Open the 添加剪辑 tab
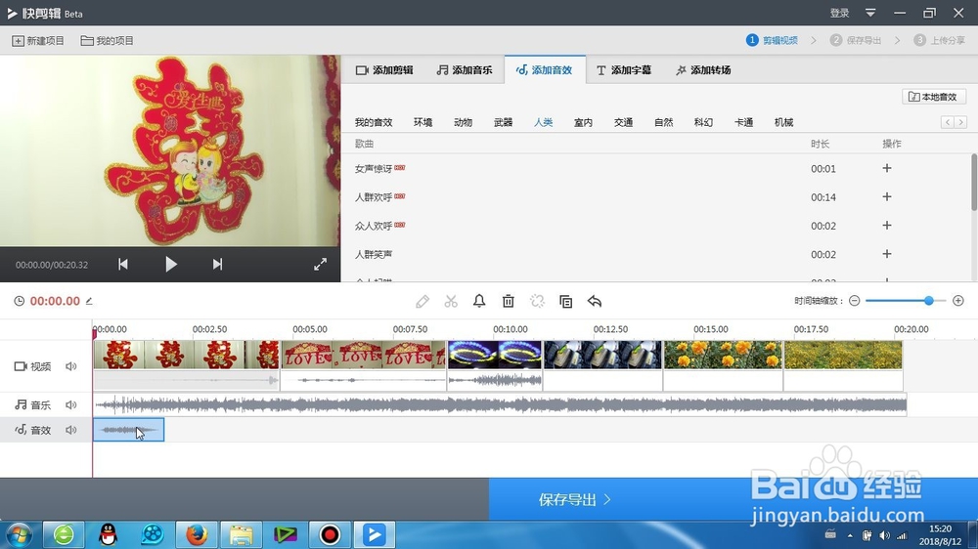Viewport: 978px width, 549px height. tap(384, 69)
